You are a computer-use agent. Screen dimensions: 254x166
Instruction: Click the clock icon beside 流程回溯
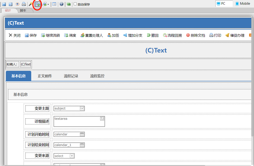pos(165,35)
